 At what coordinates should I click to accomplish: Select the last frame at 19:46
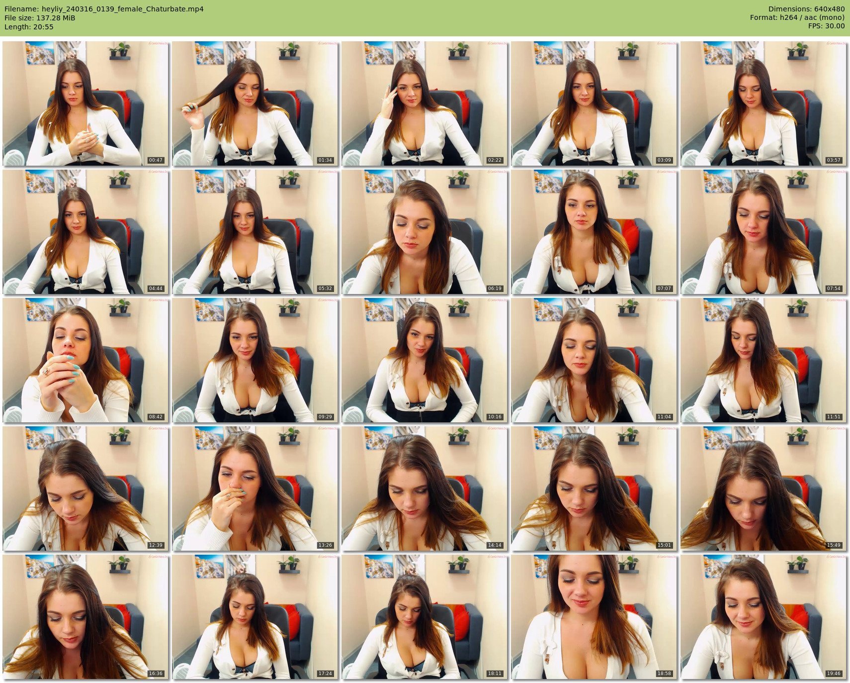tap(763, 617)
